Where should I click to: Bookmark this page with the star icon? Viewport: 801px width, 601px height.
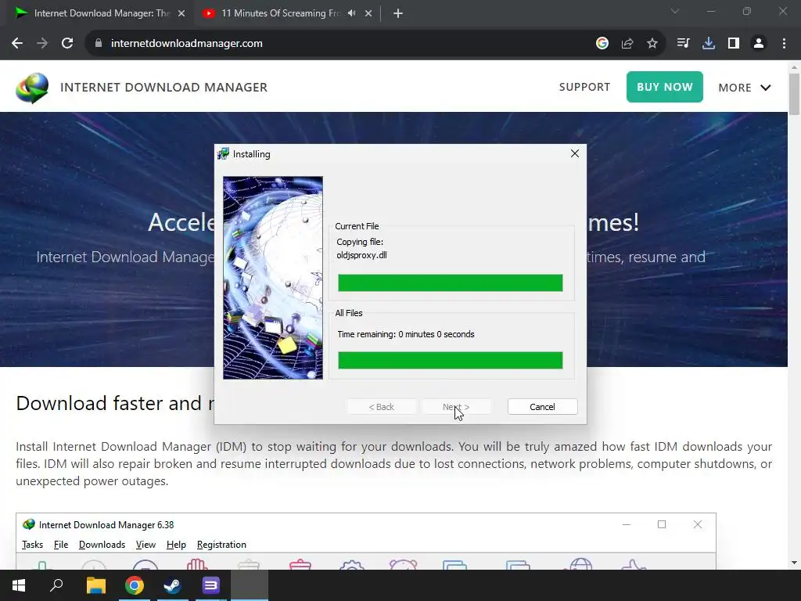tap(652, 44)
